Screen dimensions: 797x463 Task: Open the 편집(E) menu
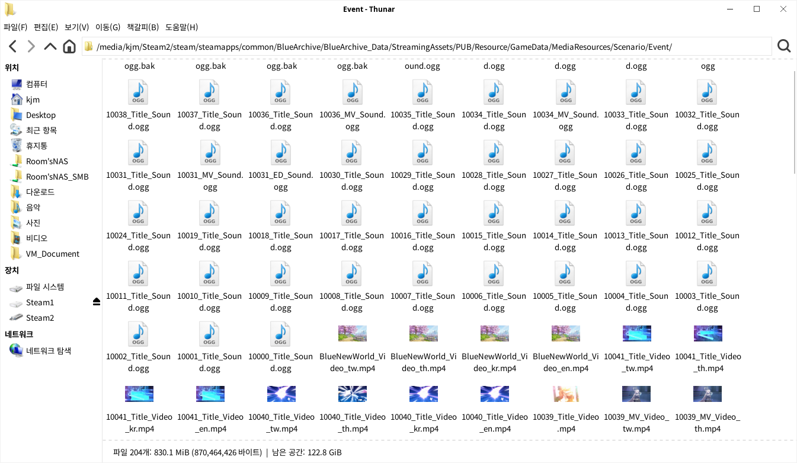(x=46, y=27)
